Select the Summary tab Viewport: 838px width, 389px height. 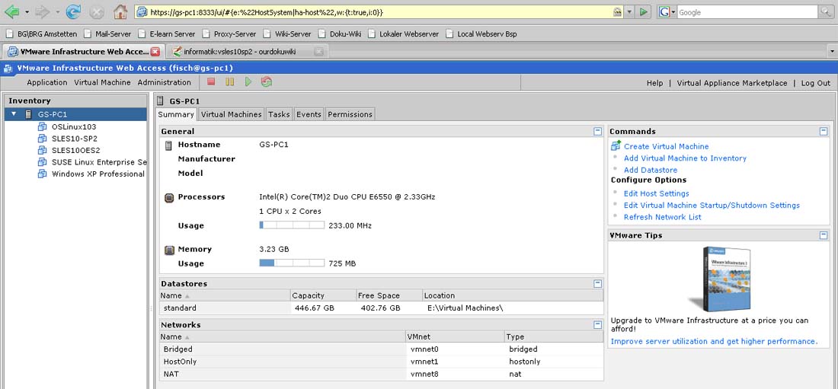click(176, 114)
